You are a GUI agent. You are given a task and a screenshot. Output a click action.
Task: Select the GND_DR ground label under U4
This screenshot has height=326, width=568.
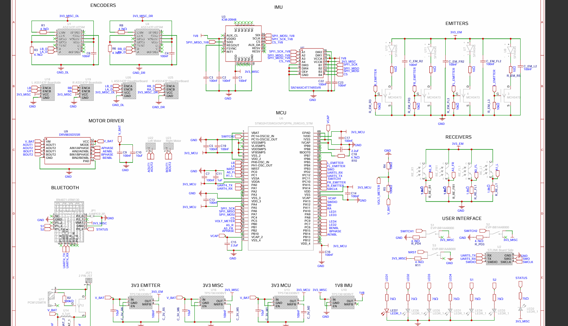point(139,73)
